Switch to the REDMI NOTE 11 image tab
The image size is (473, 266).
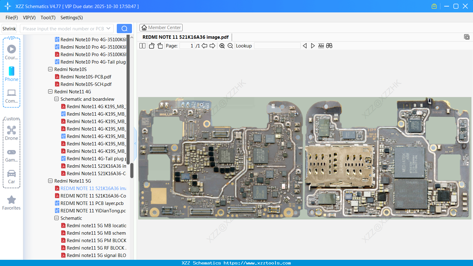(x=185, y=37)
